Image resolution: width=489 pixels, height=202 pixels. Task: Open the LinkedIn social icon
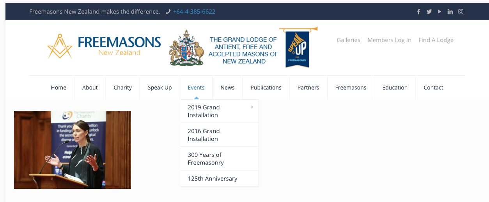[x=450, y=12]
